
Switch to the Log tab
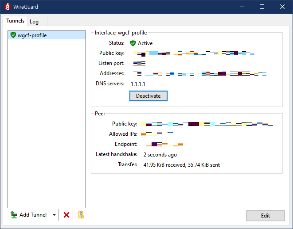(37, 22)
